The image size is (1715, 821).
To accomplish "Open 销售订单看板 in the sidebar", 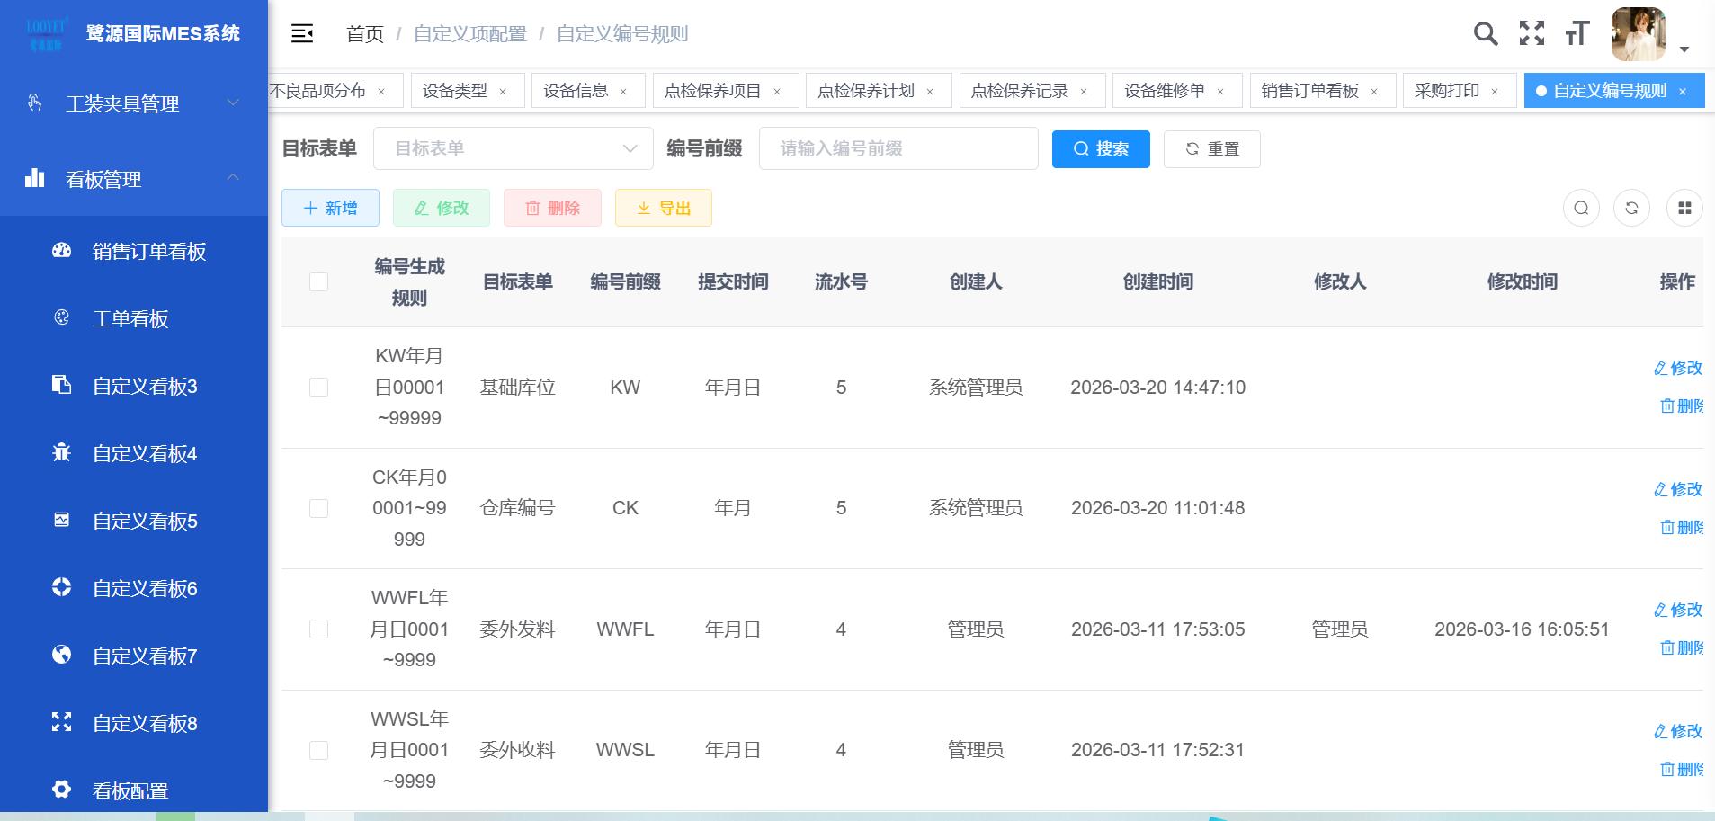I will [149, 252].
